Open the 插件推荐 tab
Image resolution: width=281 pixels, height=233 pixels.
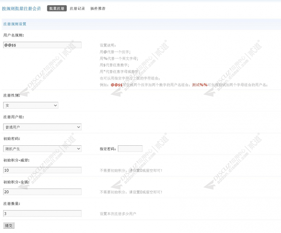coord(99,8)
